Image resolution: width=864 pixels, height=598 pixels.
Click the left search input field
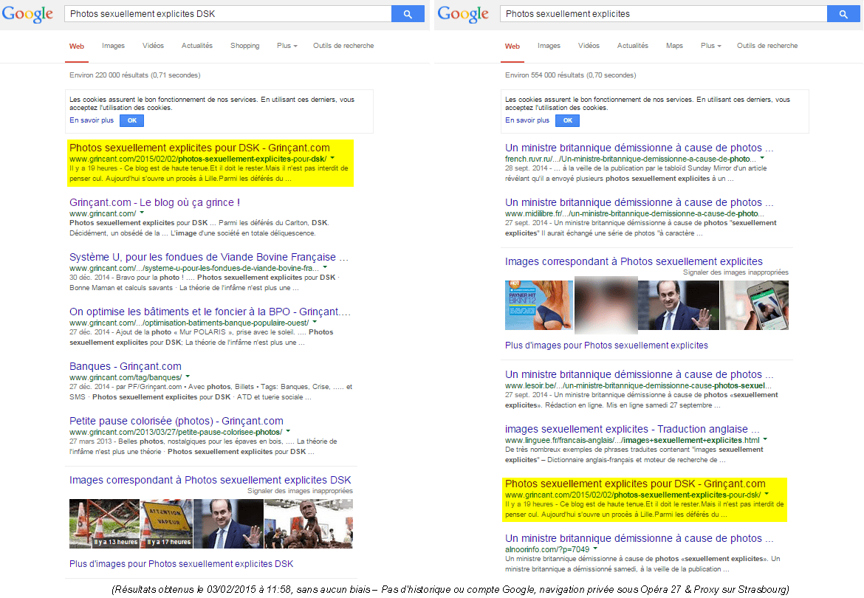tap(227, 14)
